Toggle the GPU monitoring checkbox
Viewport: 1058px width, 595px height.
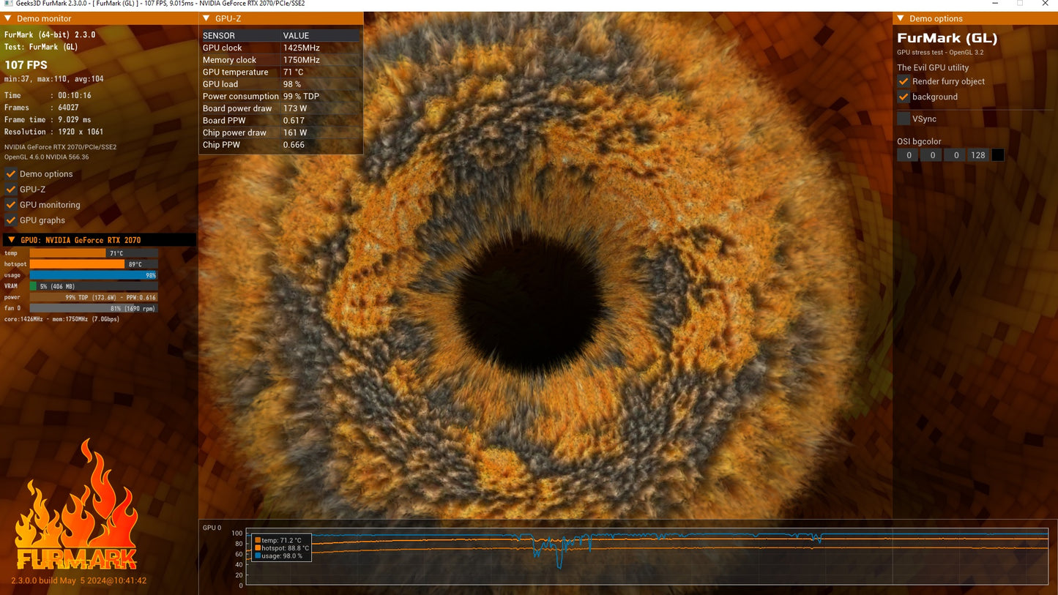pos(10,205)
